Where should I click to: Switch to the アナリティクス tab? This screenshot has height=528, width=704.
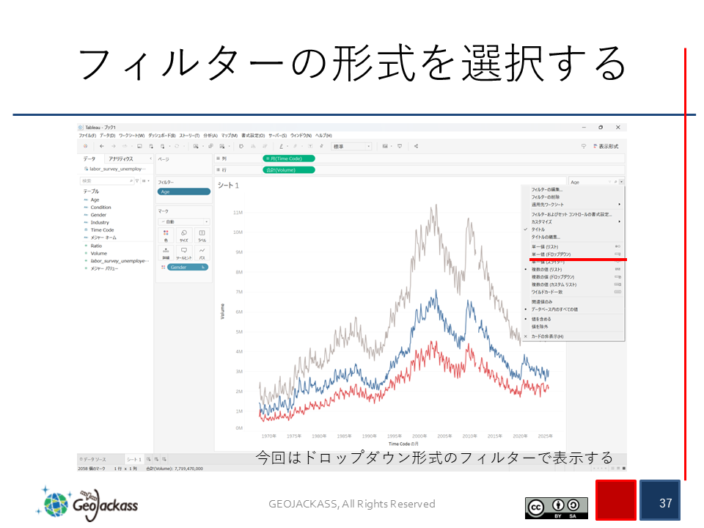point(122,158)
